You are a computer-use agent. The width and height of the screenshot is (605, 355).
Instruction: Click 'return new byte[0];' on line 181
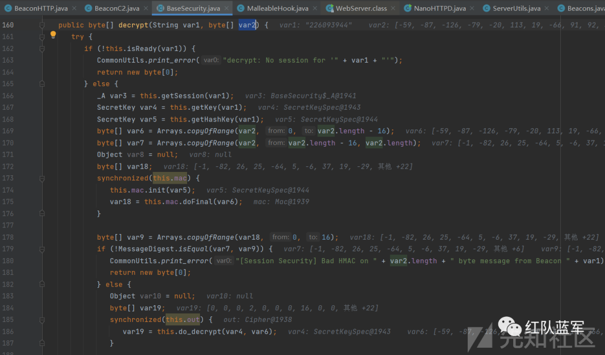pos(151,273)
